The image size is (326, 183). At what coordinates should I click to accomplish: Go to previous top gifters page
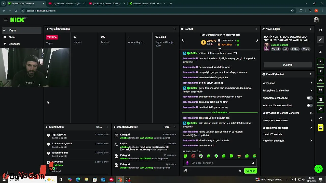[x=183, y=40]
